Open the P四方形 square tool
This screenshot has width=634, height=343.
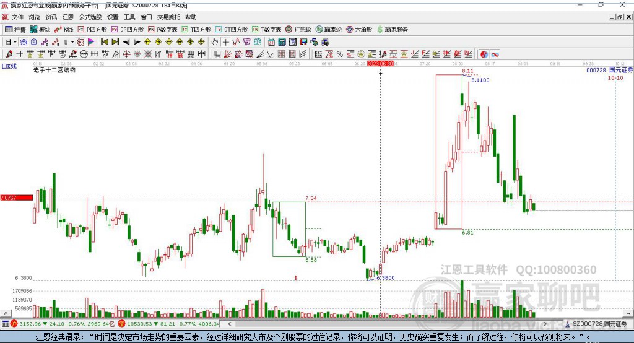[x=92, y=29]
